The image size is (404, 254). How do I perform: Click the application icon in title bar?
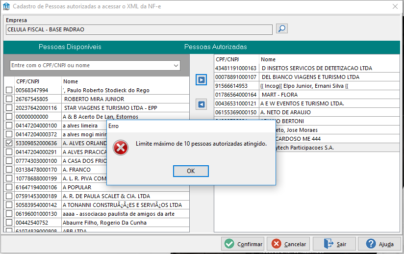point(6,6)
